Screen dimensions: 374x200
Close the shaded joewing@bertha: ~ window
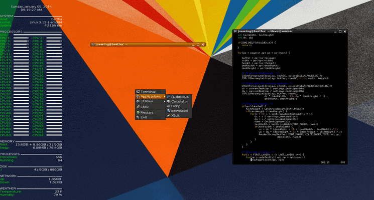(x=203, y=45)
